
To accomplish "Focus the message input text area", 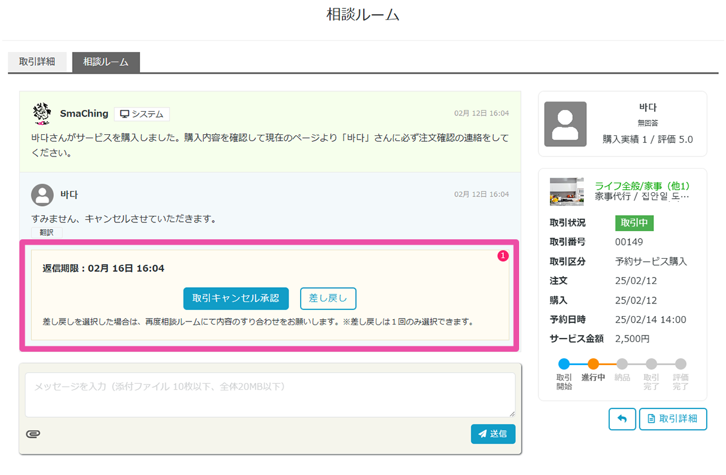I will 270,395.
